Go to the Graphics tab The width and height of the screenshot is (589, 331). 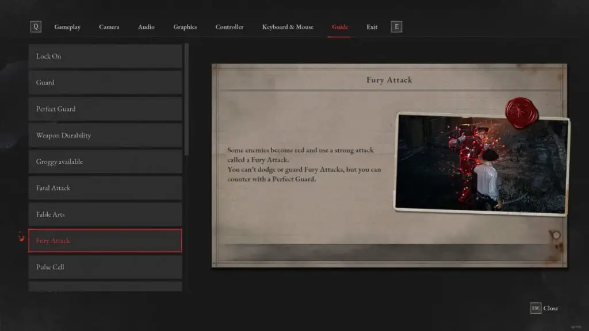click(x=185, y=27)
